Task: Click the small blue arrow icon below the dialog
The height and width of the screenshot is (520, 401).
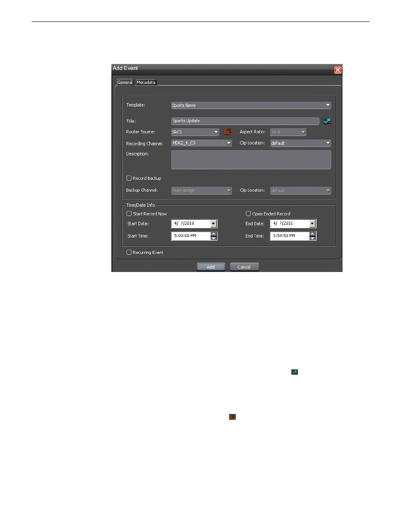Action: 295,372
